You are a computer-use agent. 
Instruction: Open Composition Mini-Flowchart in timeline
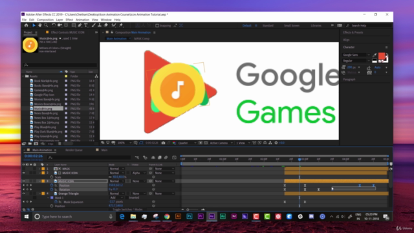[136, 157]
